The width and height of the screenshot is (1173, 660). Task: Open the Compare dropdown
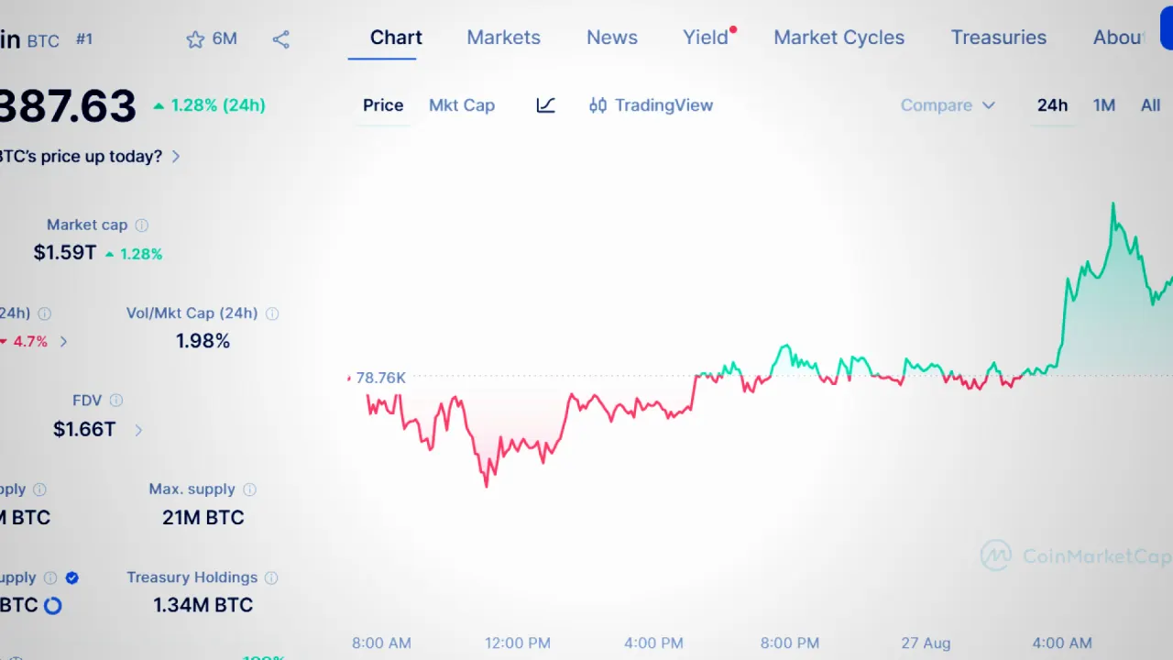pyautogui.click(x=948, y=105)
